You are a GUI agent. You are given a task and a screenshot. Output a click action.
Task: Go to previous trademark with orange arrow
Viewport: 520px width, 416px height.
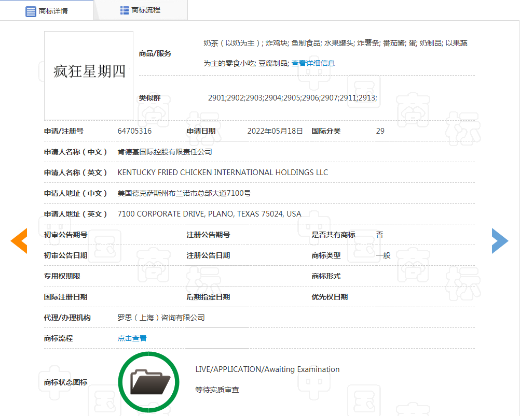point(19,241)
